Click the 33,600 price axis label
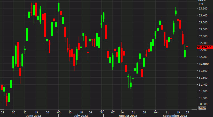 coord(203,8)
